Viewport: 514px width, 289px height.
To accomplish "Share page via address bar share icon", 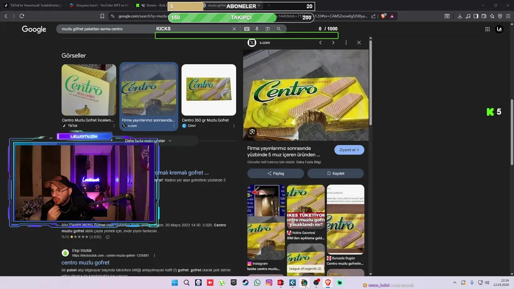I will click(373, 16).
